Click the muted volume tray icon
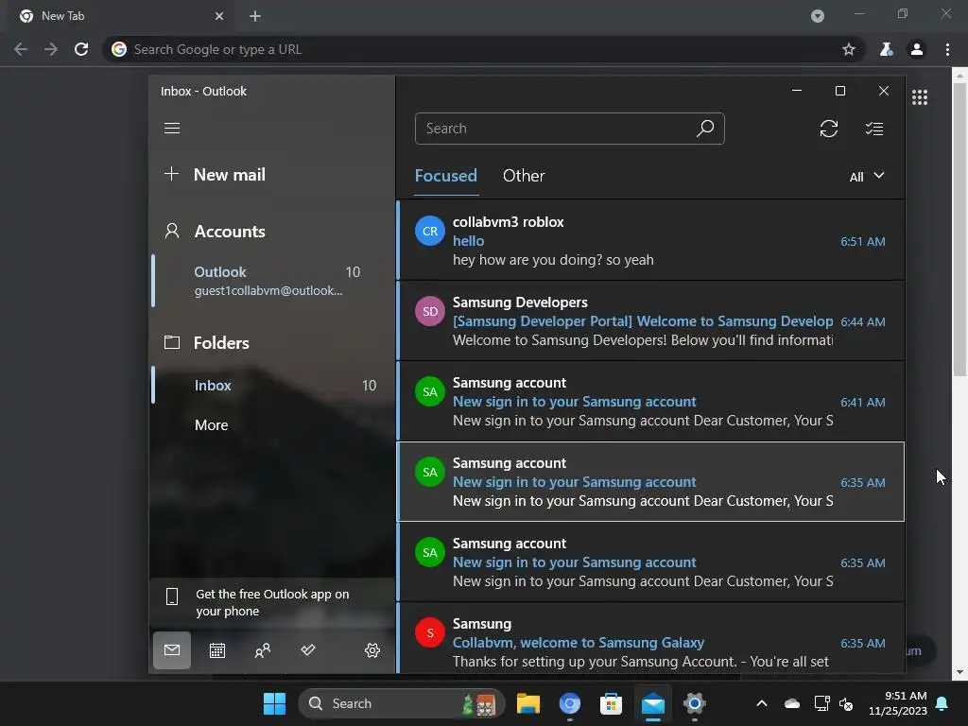 (846, 703)
